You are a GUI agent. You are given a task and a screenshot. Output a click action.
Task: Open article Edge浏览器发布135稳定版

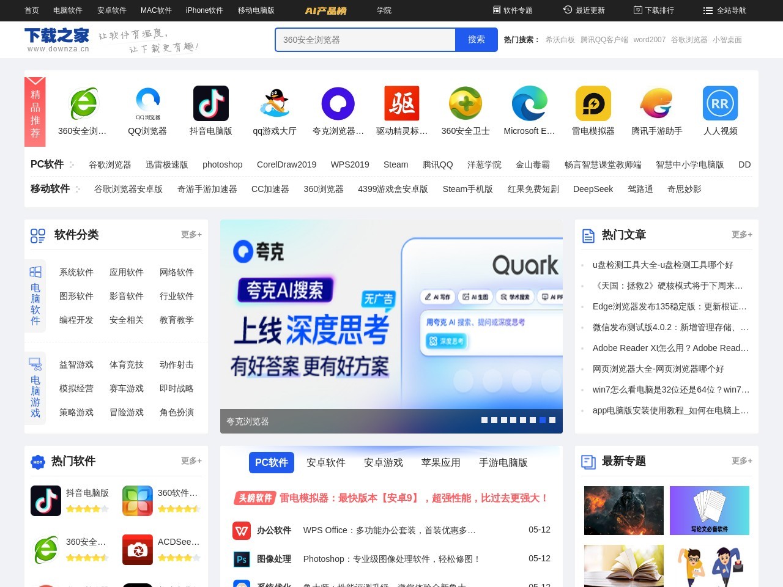pos(670,306)
